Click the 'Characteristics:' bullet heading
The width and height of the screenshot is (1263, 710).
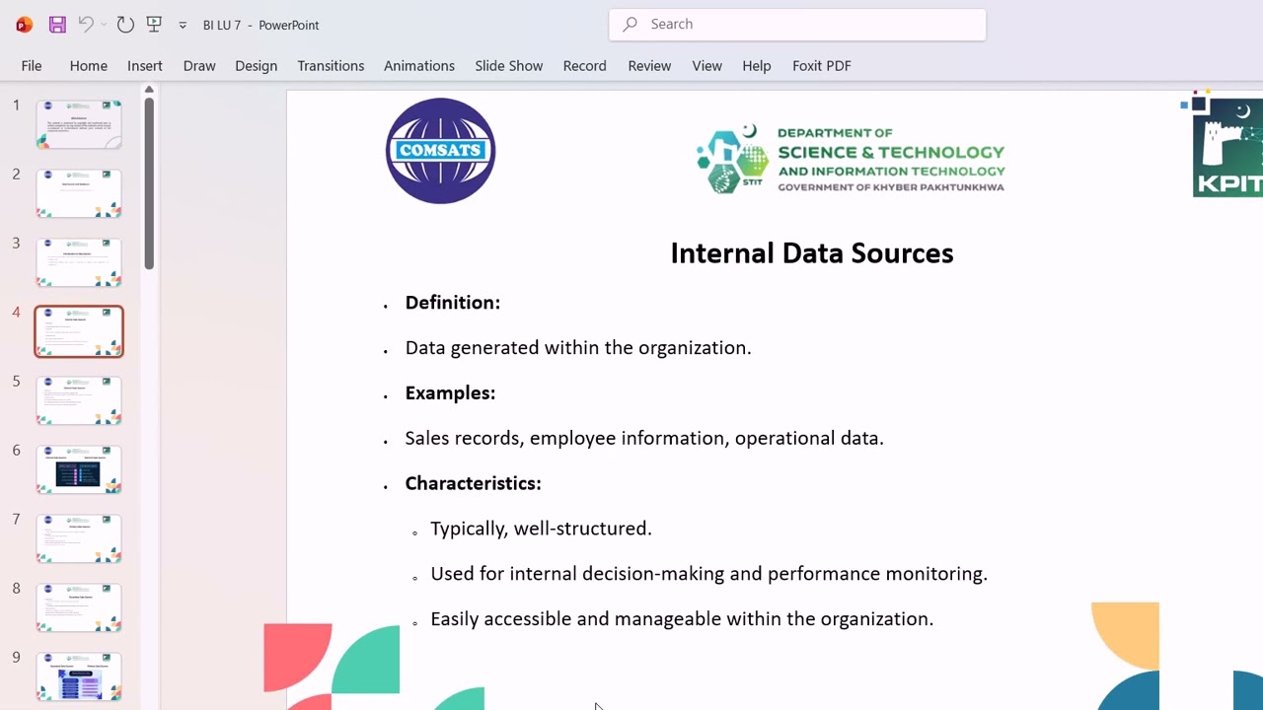point(474,483)
